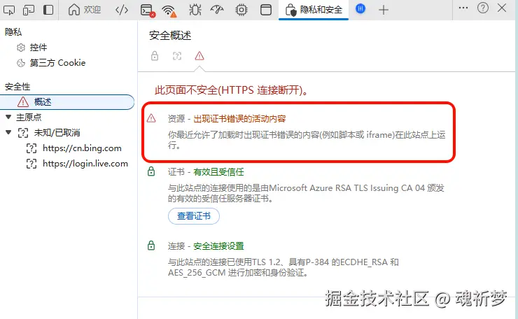Toggle the sidebar dock panel icon
Image resolution: width=518 pixels, height=319 pixels.
pyautogui.click(x=48, y=10)
